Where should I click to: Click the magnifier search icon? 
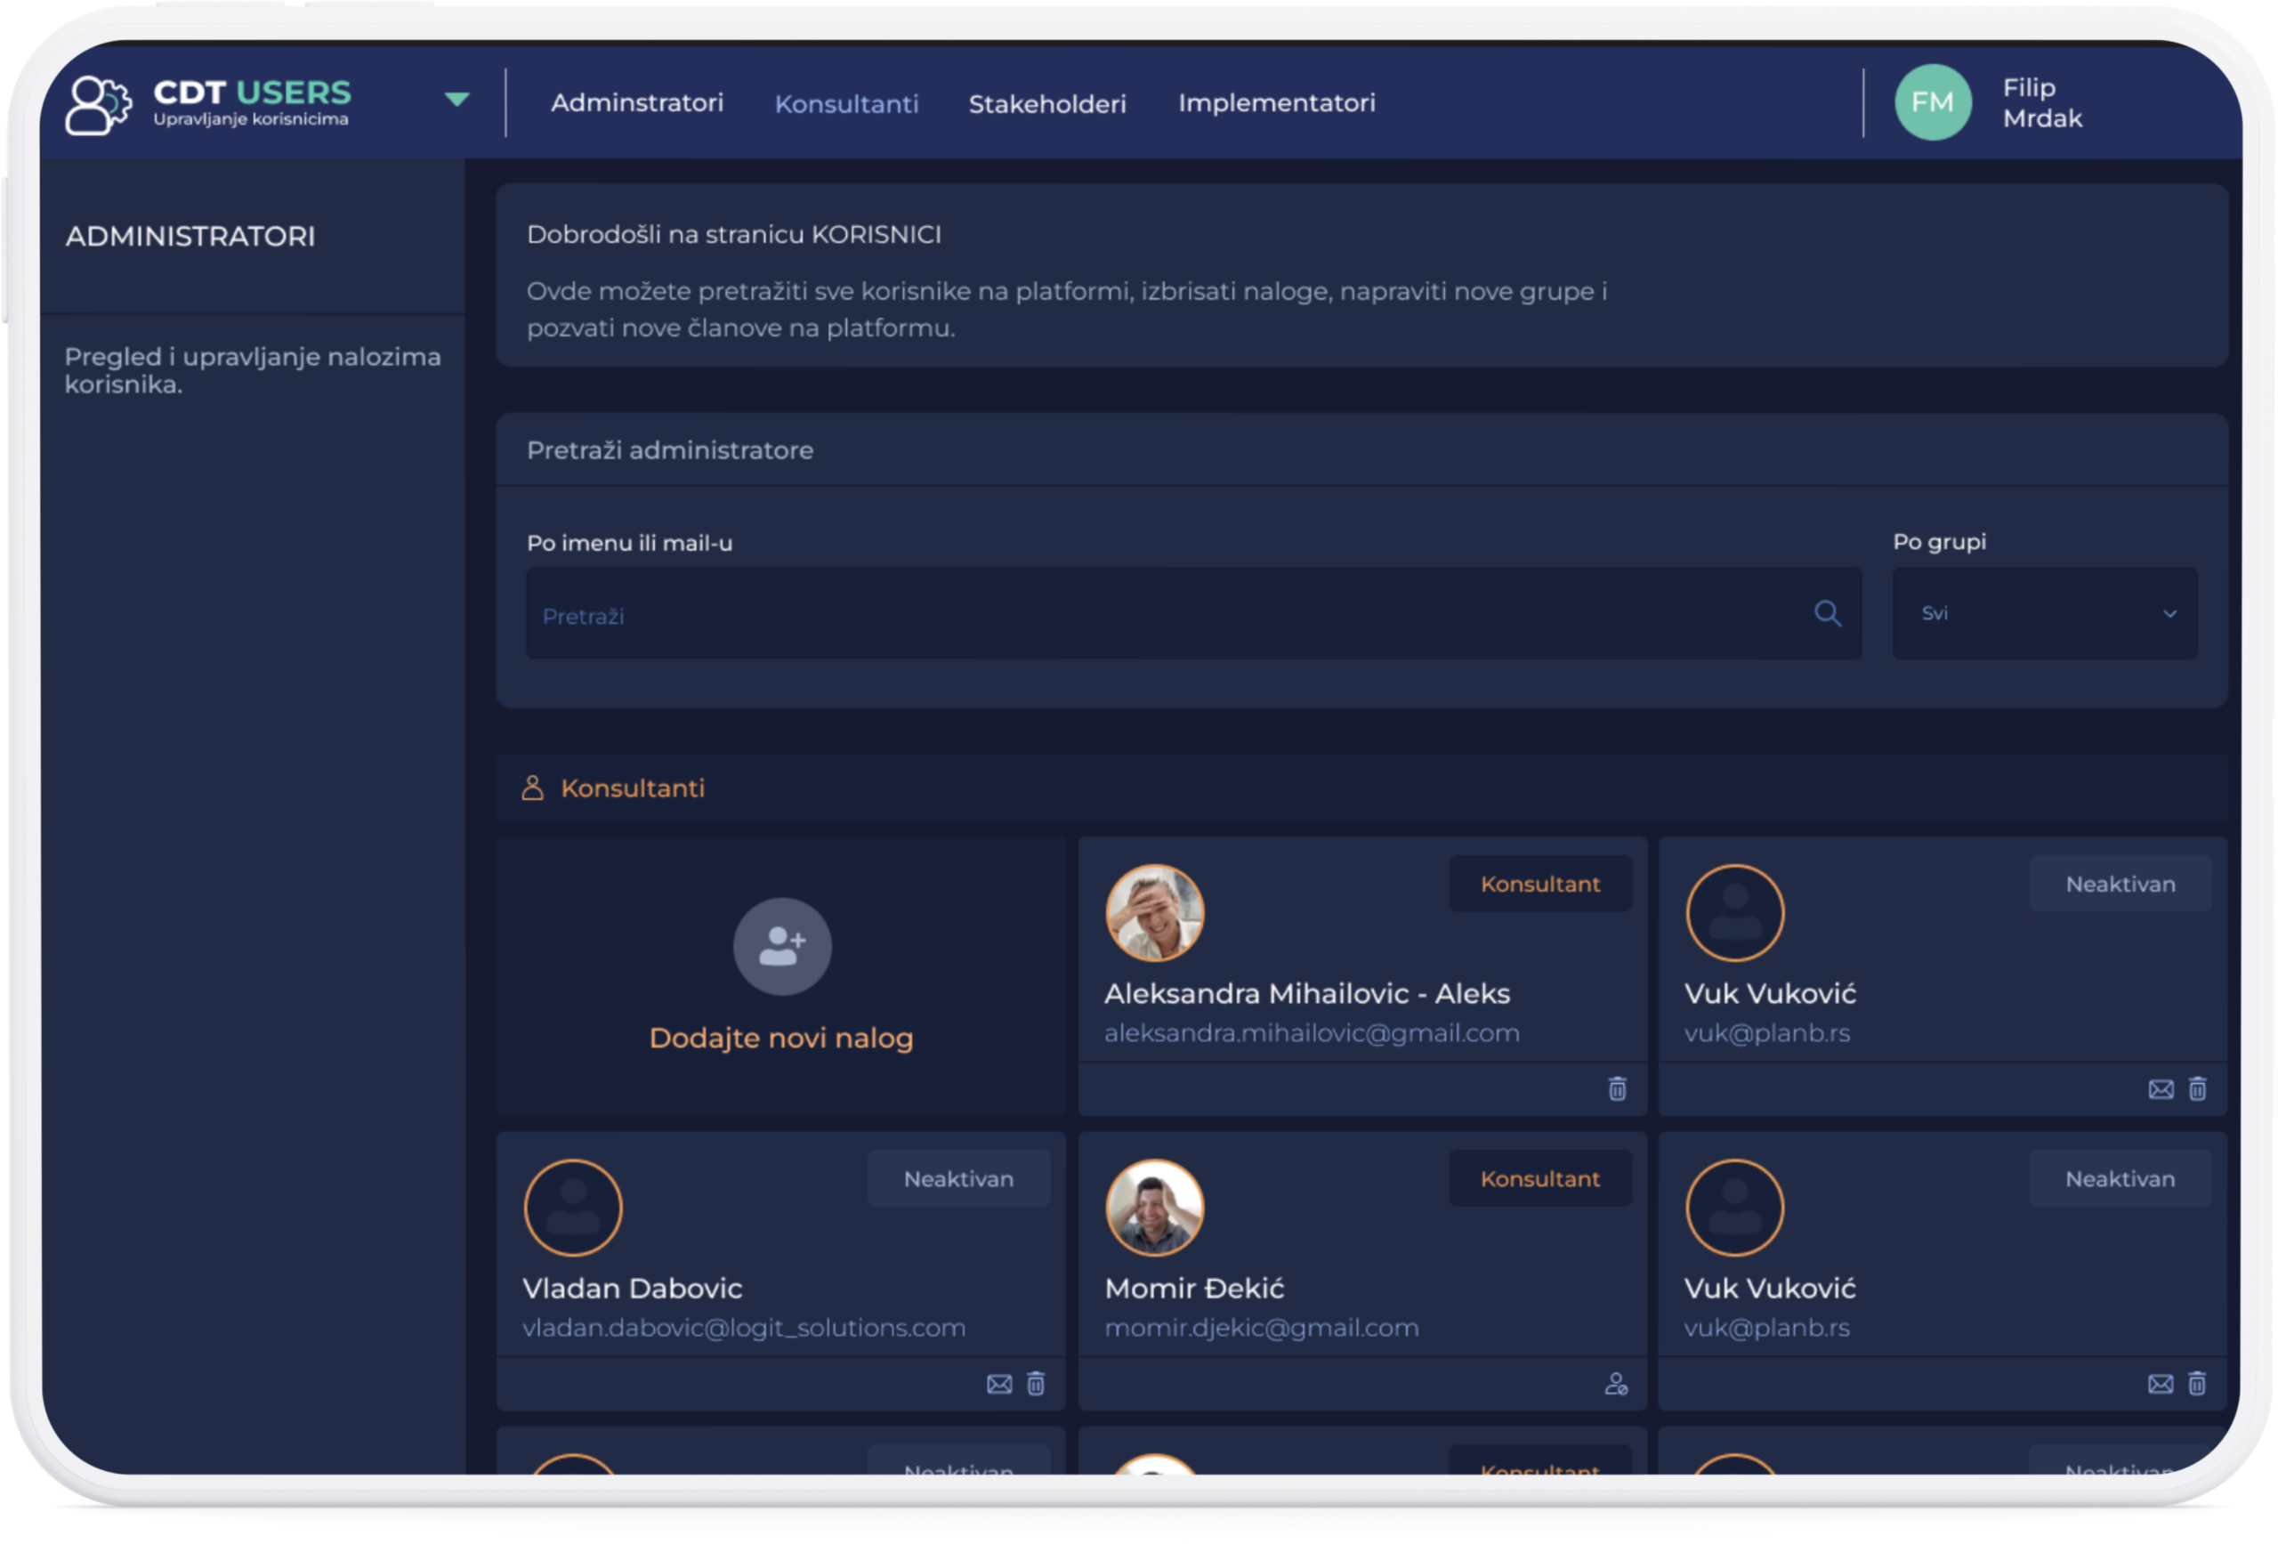point(1826,614)
